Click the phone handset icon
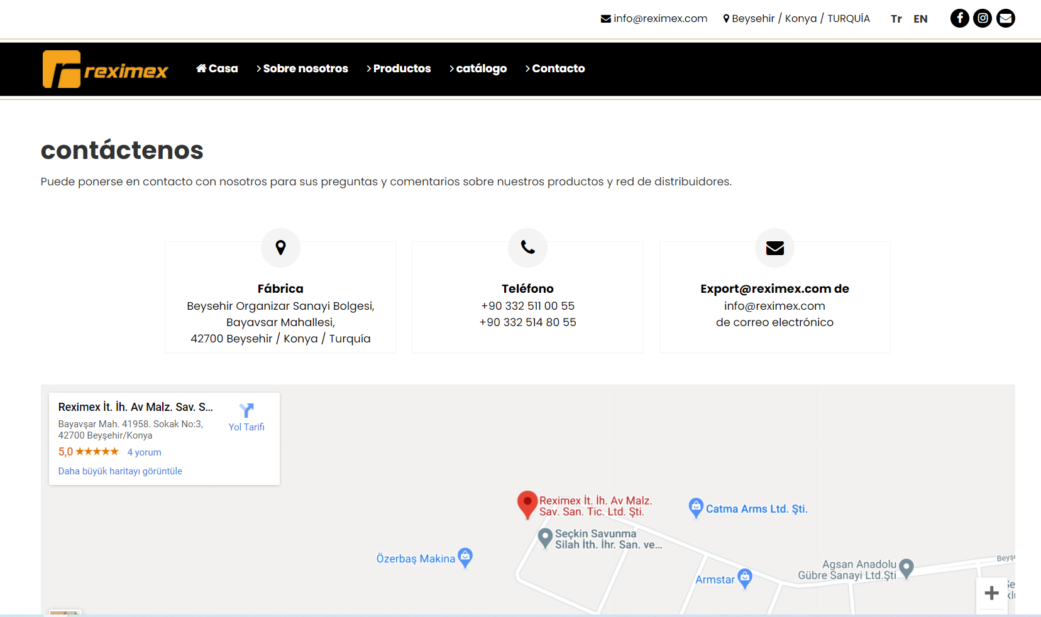Image resolution: width=1041 pixels, height=617 pixels. [x=527, y=248]
